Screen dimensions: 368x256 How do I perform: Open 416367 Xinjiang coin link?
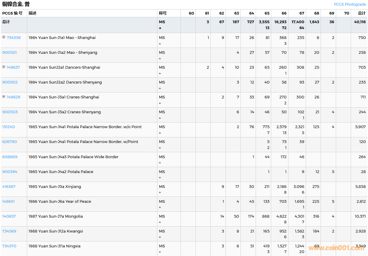coord(9,187)
